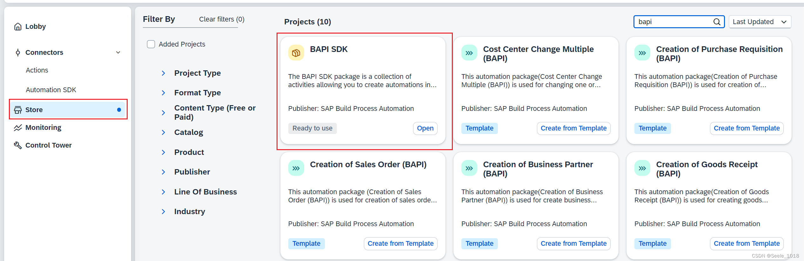The height and width of the screenshot is (261, 804).
Task: Expand the Project Type filter
Action: 163,73
